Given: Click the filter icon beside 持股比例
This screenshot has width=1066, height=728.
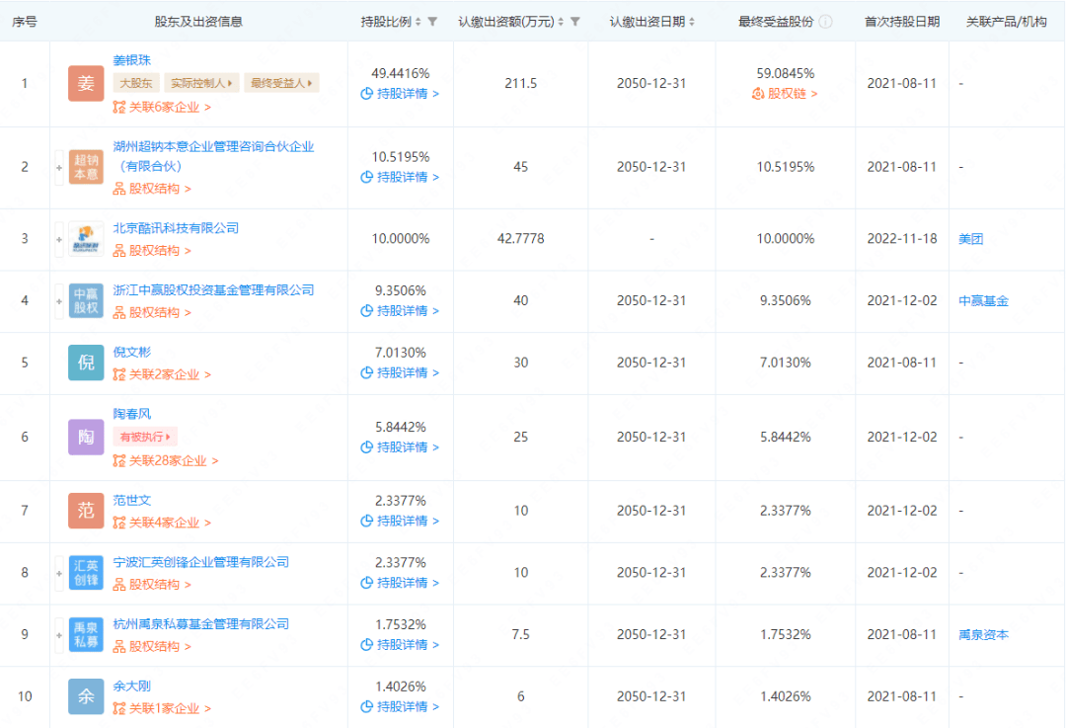Looking at the screenshot, I should 432,22.
